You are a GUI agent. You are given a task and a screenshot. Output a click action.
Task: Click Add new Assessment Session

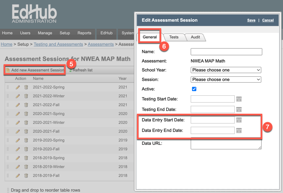tap(35, 70)
